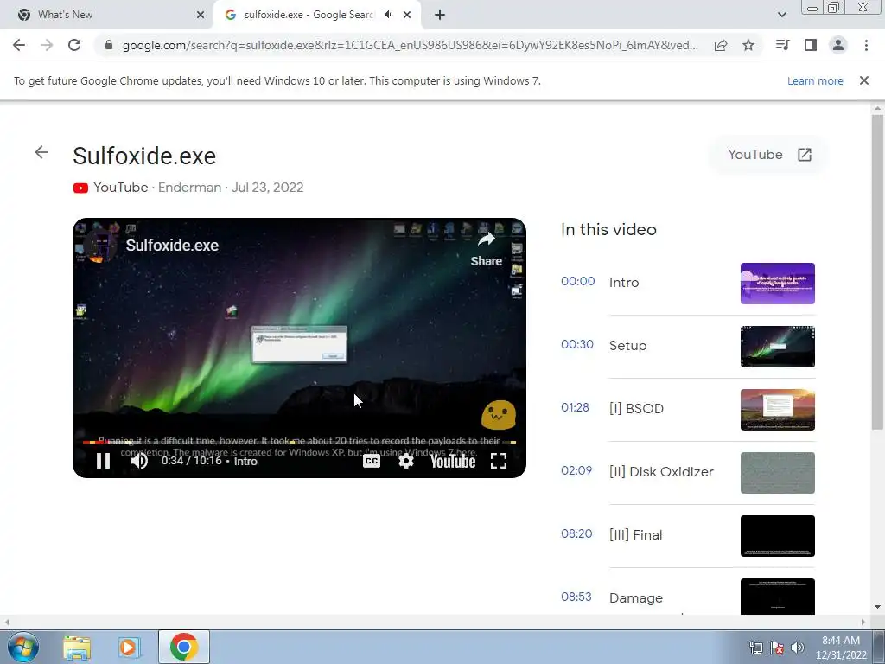Open the Action Center flag icon
This screenshot has height=664, width=885.
pyautogui.click(x=777, y=648)
